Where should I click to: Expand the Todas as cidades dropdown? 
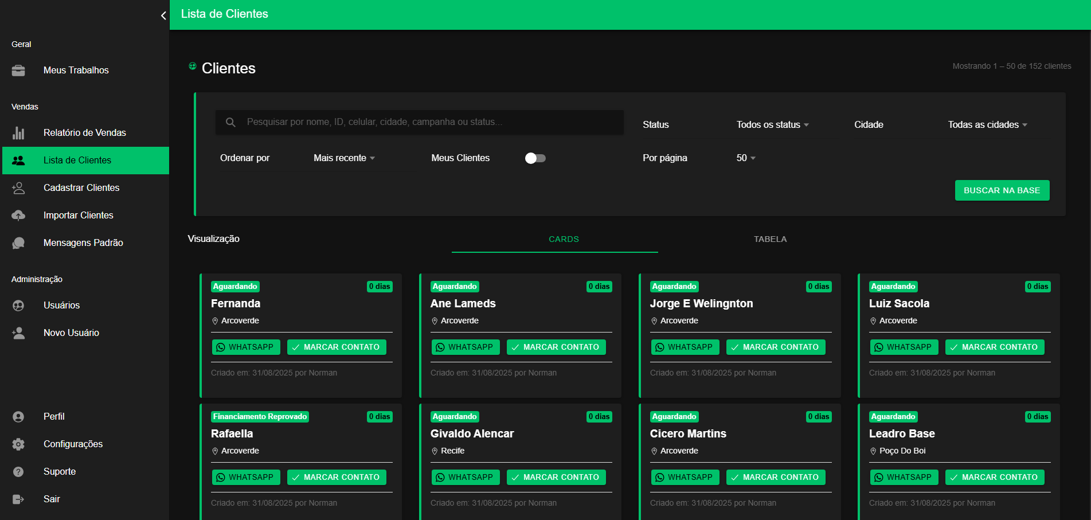(x=987, y=125)
